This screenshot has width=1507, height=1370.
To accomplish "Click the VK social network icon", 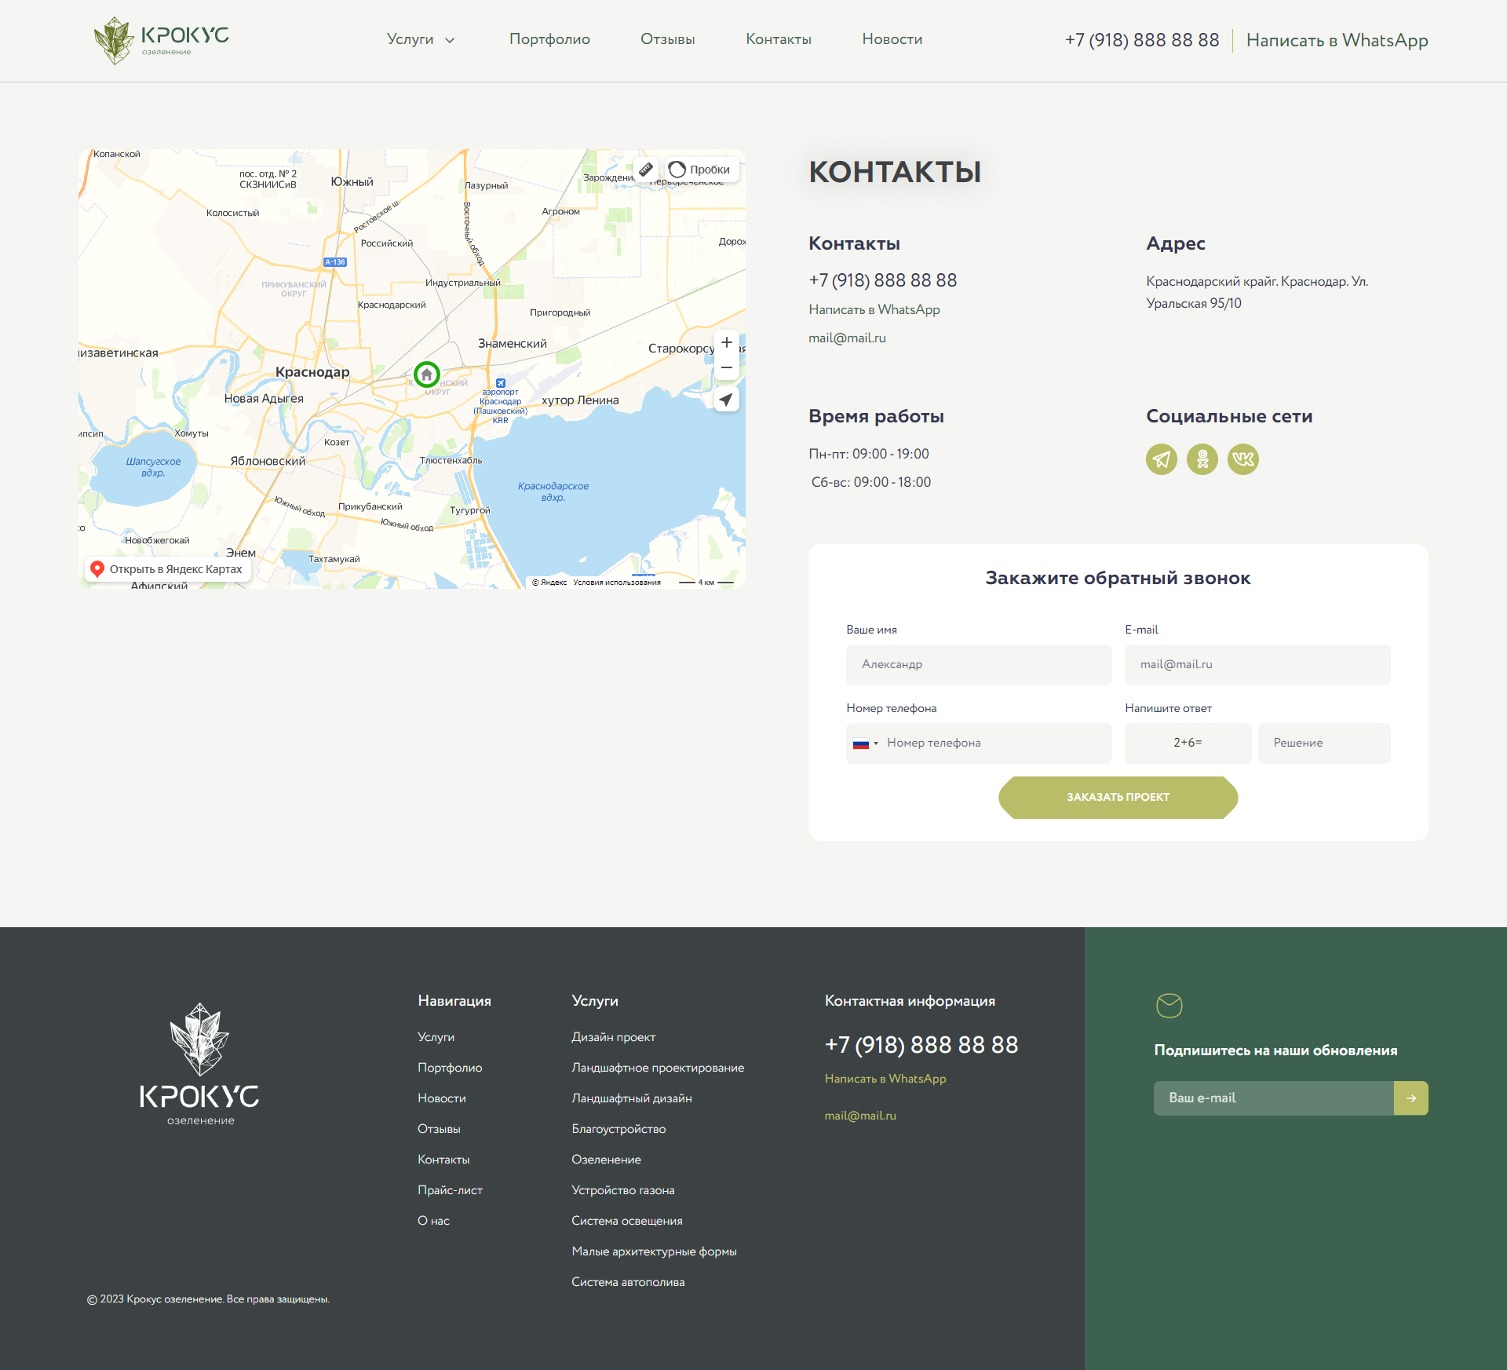I will [1242, 459].
